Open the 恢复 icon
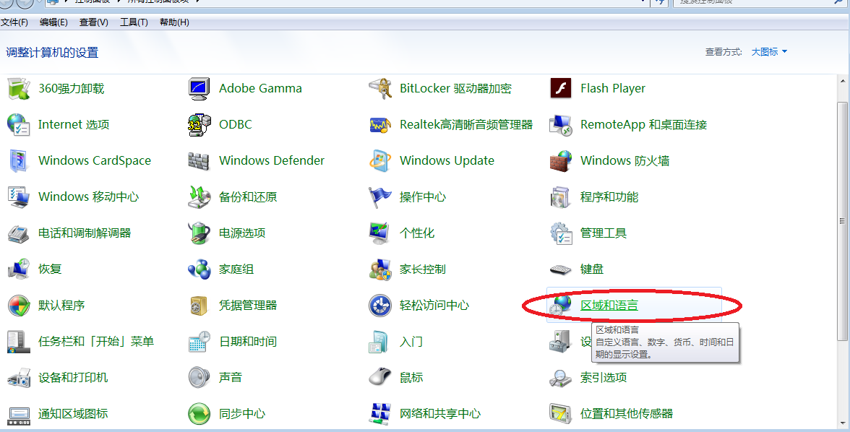The image size is (850, 432). [19, 269]
